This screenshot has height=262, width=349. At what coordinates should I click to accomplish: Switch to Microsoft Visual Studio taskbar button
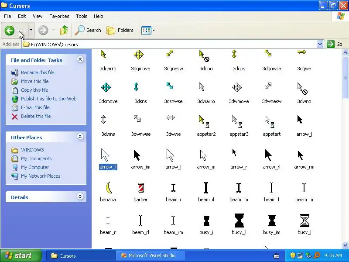coord(151,255)
